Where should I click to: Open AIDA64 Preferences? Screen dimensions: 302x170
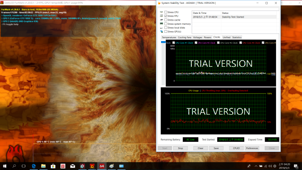tap(252, 148)
